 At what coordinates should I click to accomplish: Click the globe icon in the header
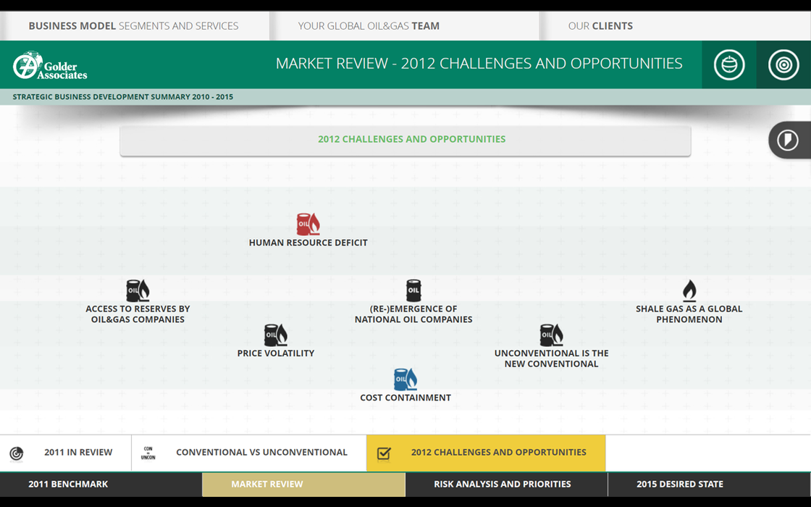(x=728, y=64)
